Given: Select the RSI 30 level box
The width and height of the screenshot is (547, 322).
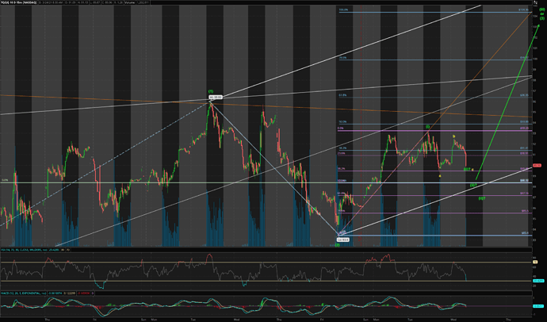Looking at the screenshot, I should (x=63, y=250).
